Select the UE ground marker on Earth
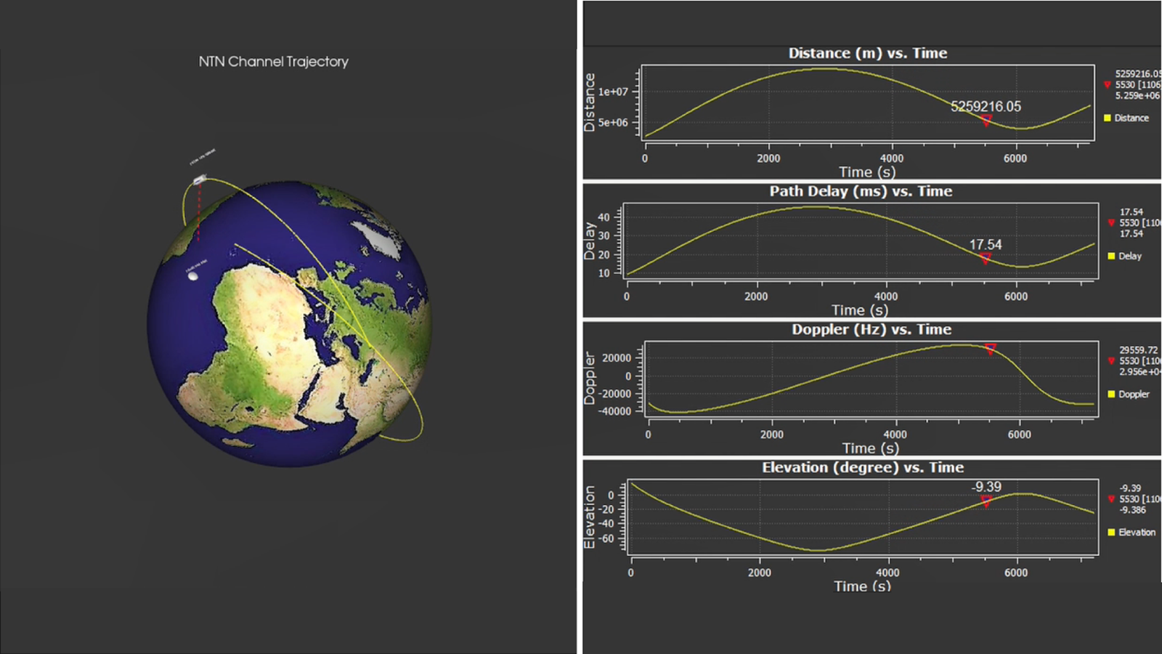The image size is (1162, 654). pyautogui.click(x=192, y=276)
